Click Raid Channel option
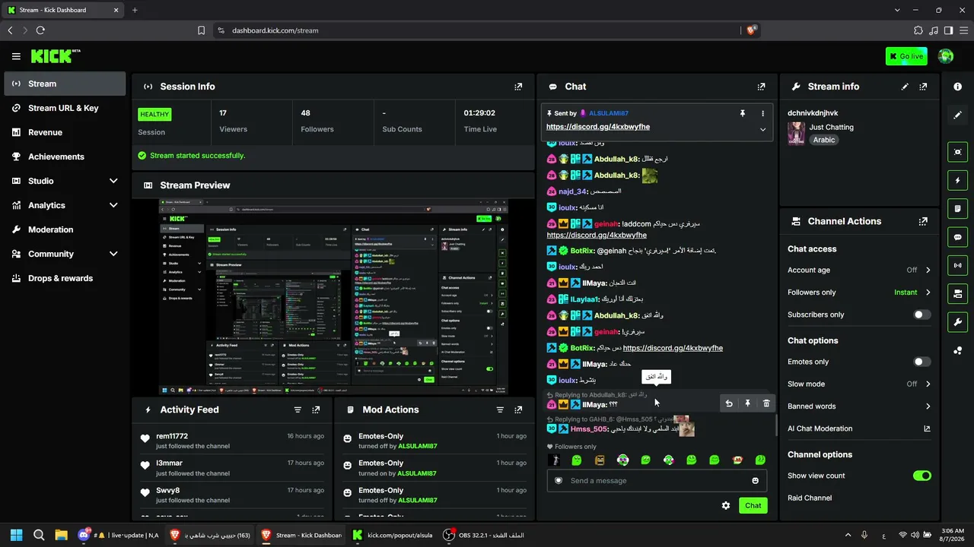The width and height of the screenshot is (974, 547). tap(810, 498)
